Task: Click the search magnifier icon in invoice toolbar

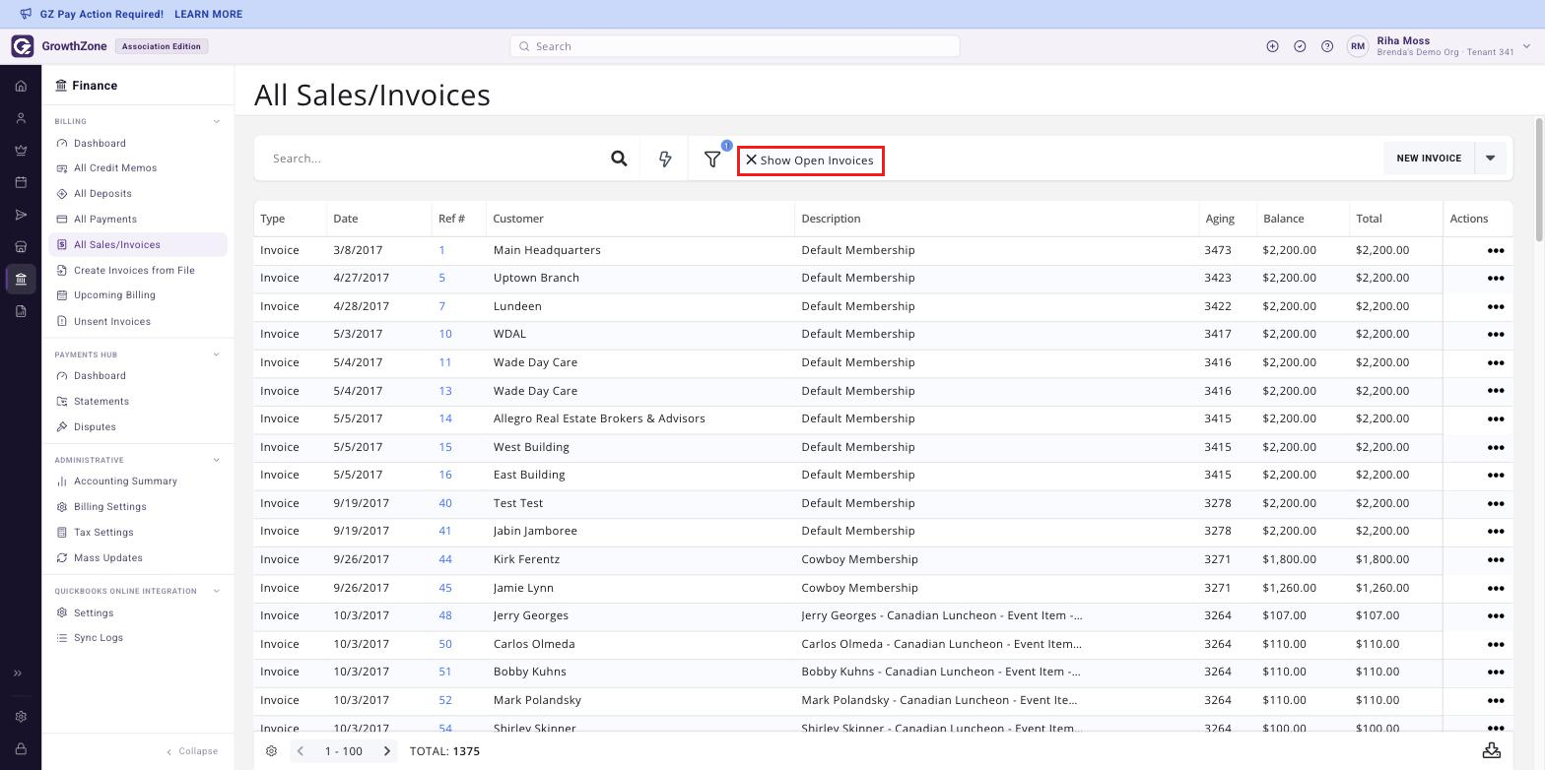Action: coord(619,159)
